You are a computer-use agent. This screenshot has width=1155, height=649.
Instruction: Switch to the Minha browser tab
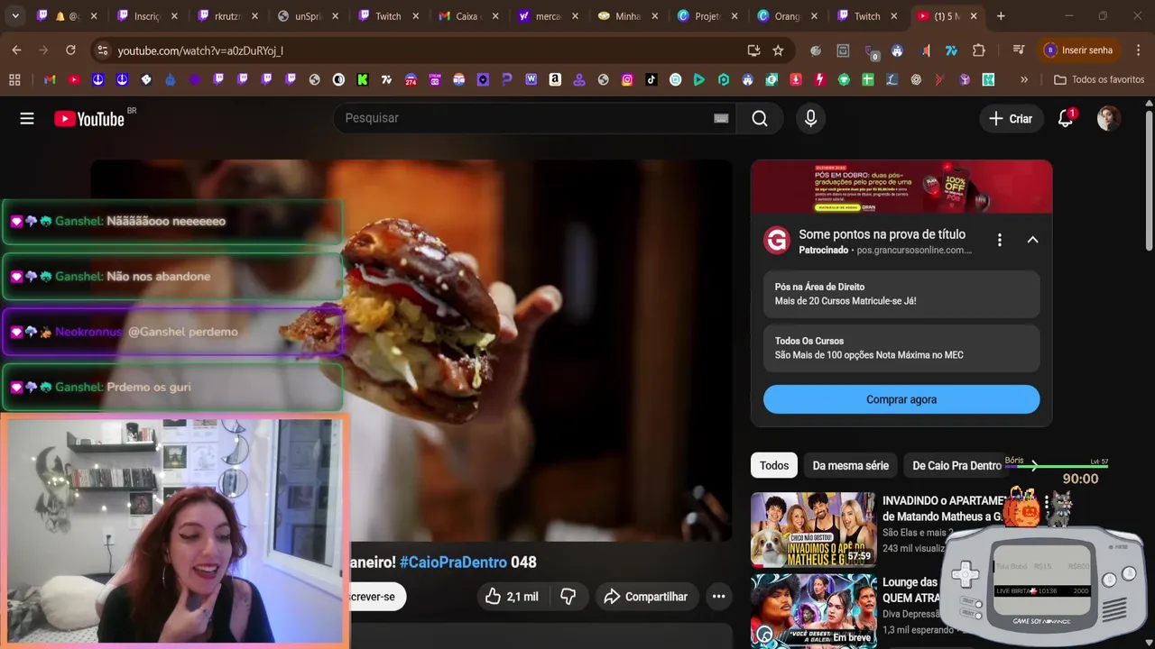627,16
